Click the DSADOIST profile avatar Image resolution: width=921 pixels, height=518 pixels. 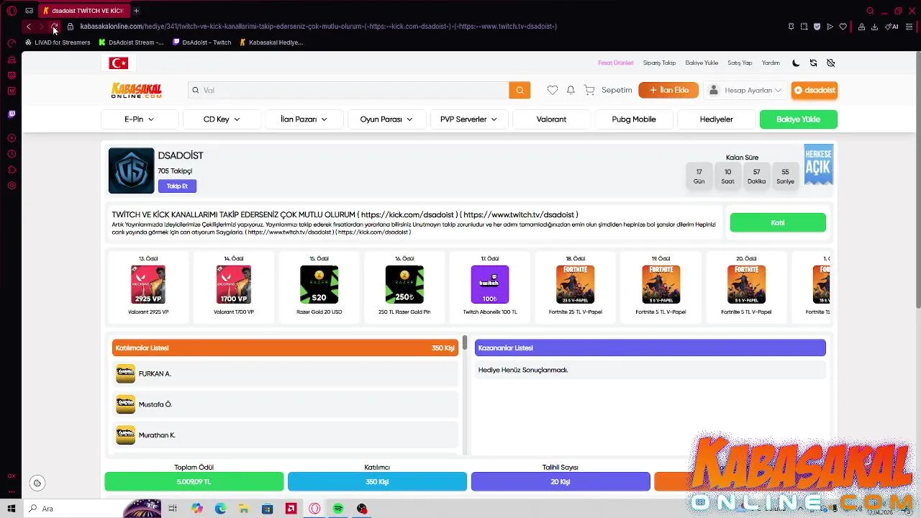click(x=131, y=171)
